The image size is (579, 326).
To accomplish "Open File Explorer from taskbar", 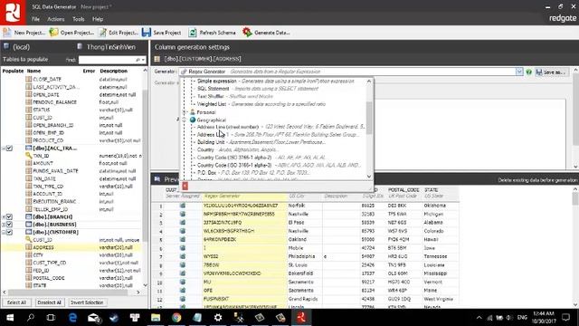I will (x=156, y=317).
